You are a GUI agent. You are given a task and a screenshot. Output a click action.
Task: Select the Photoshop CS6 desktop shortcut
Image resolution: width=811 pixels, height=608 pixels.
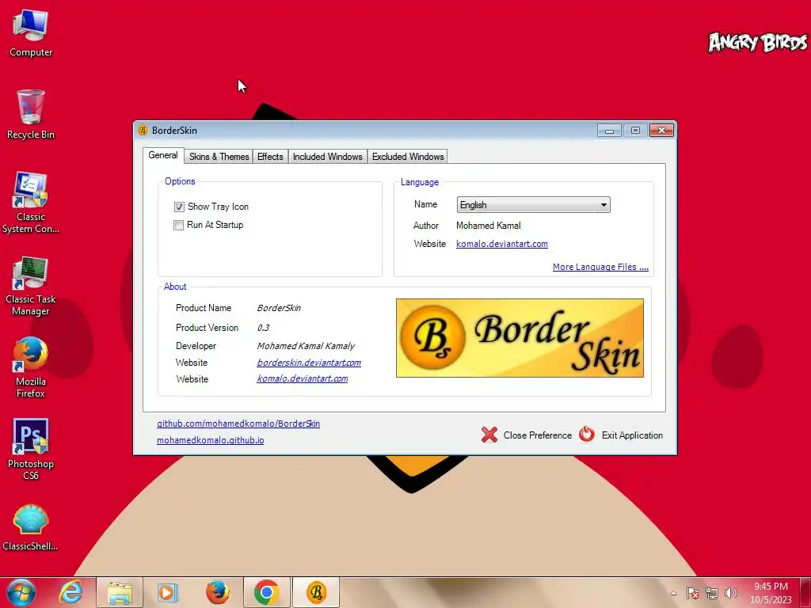coord(31,449)
